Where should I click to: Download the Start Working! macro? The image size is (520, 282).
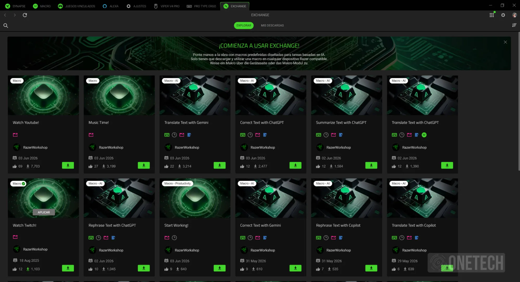[x=220, y=268]
